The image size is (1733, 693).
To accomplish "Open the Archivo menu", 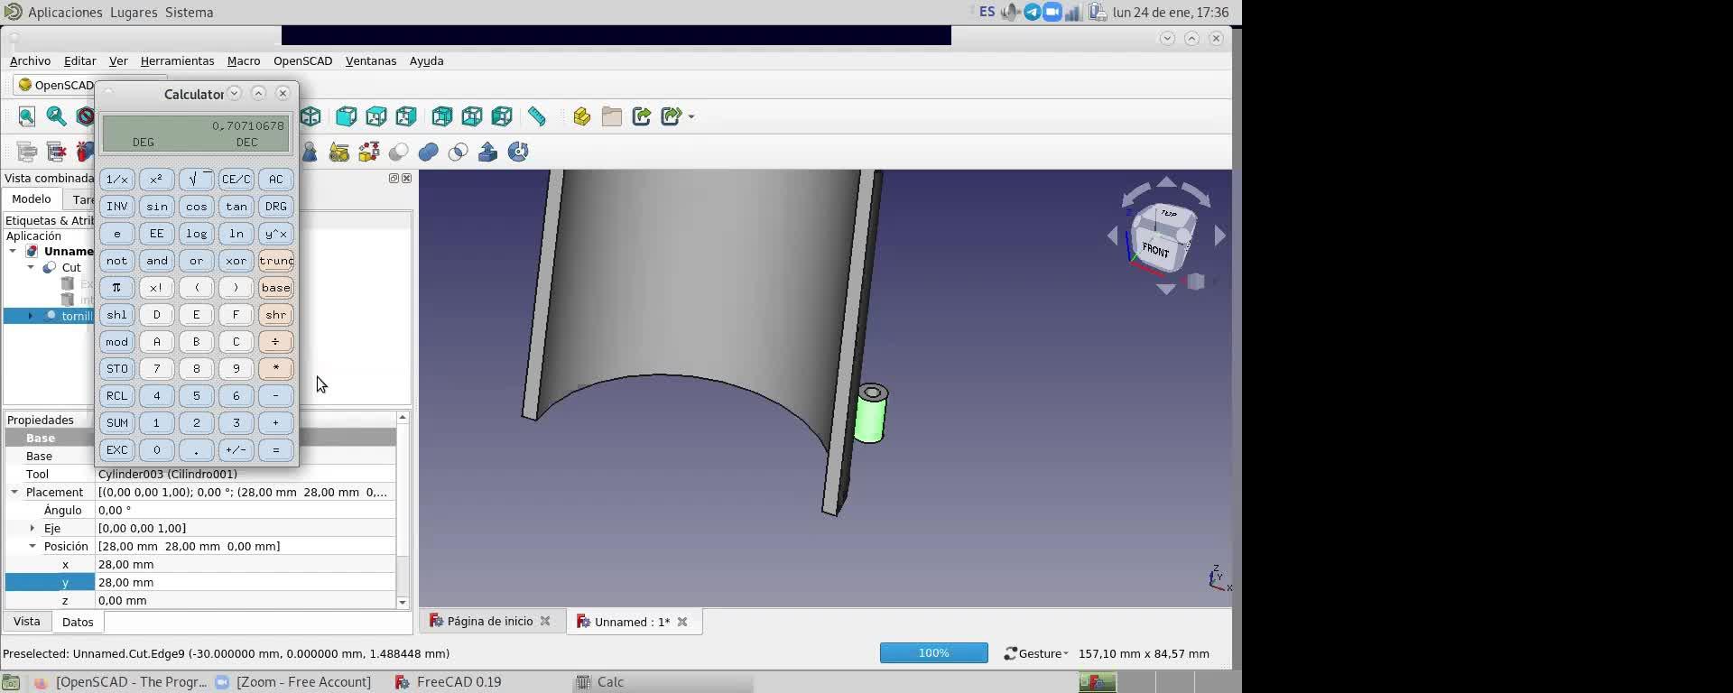I will tap(30, 60).
